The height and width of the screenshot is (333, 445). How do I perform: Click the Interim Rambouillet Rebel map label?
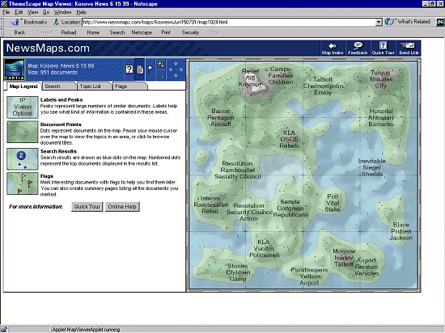point(210,205)
